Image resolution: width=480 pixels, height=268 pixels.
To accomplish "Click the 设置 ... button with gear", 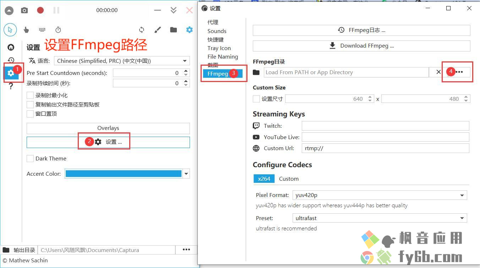I will 108,142.
